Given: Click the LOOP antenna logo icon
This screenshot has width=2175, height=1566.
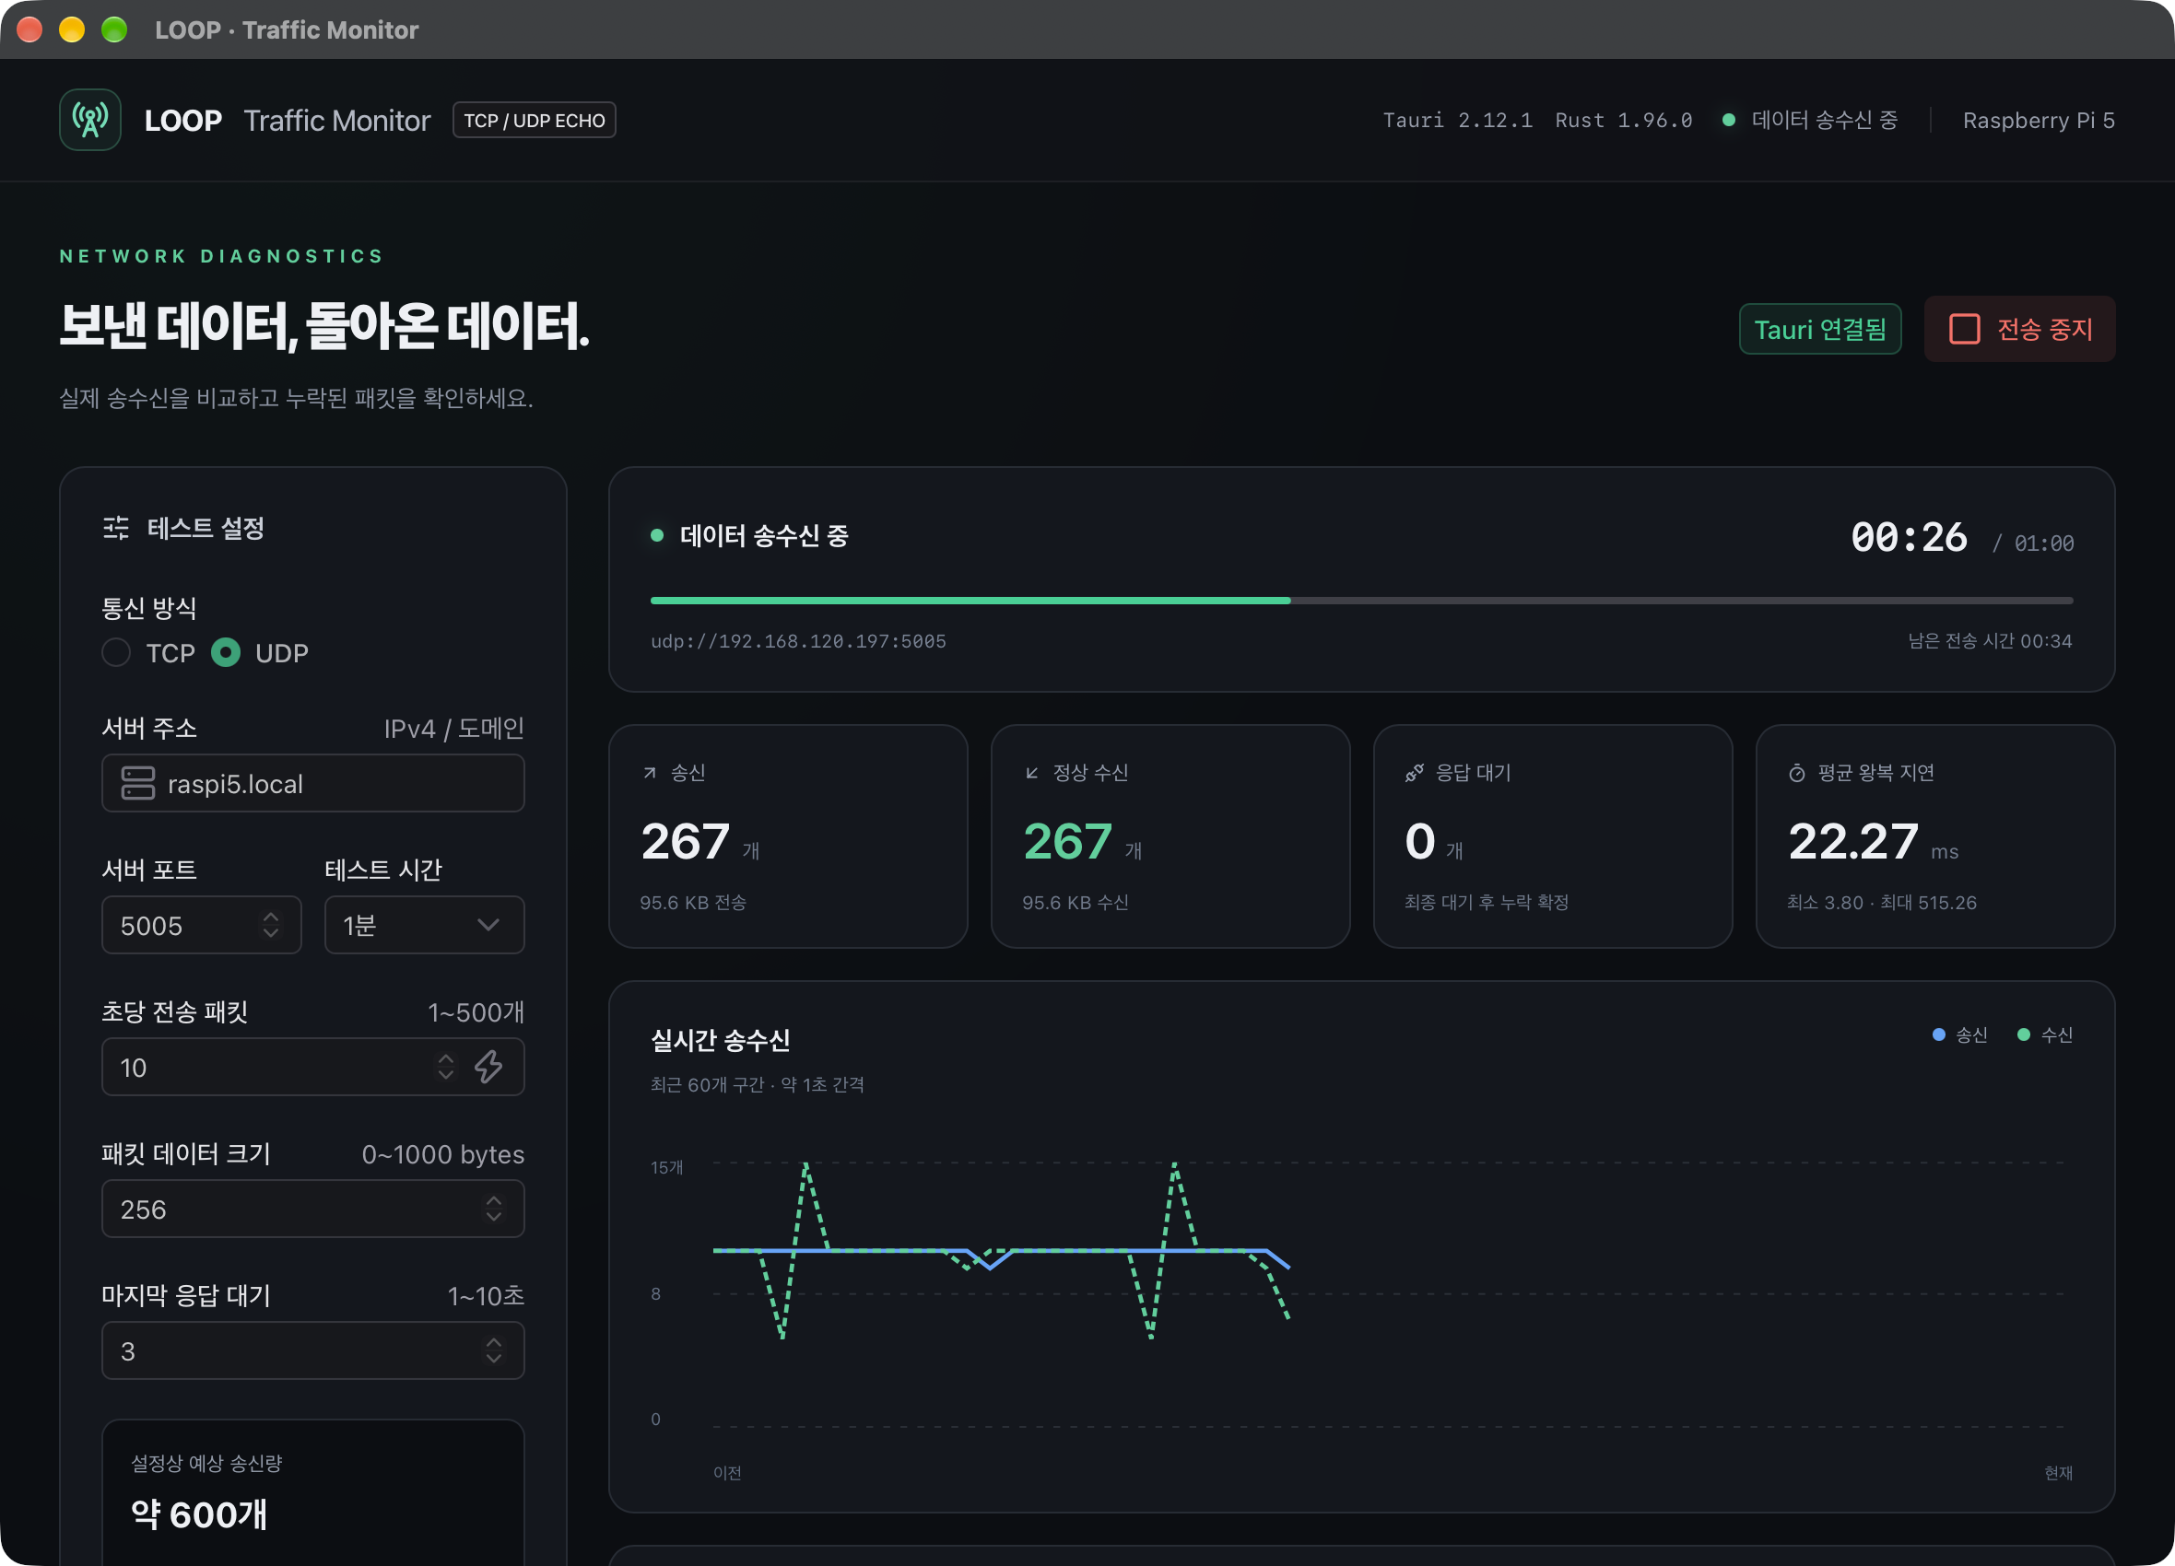Looking at the screenshot, I should coord(90,120).
